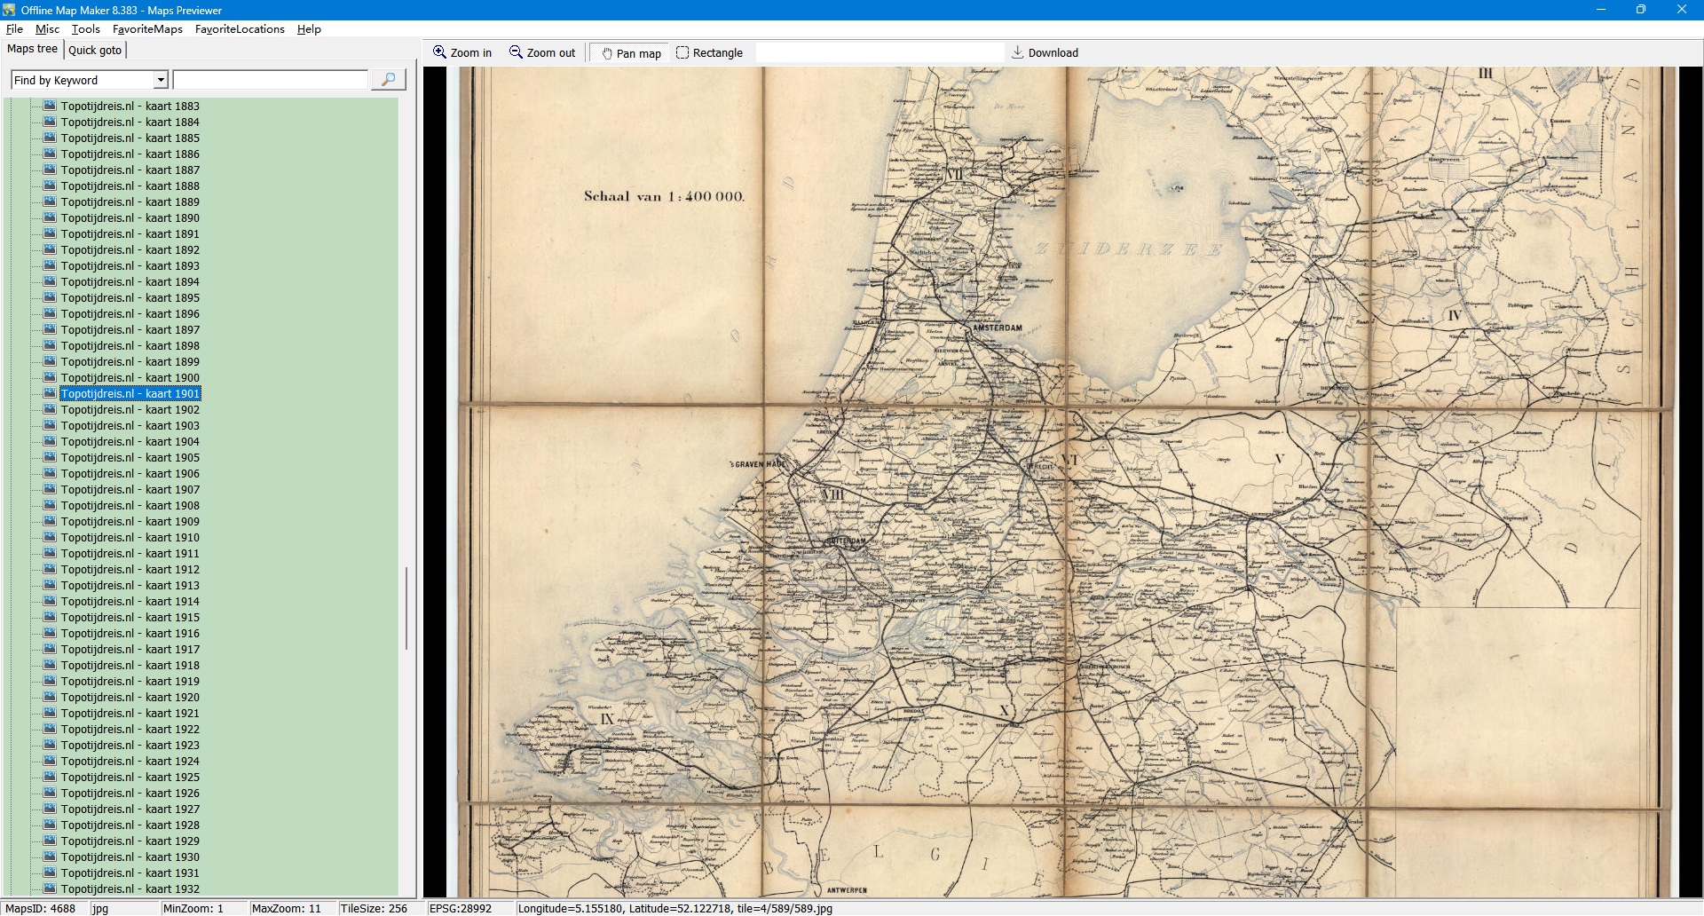The height and width of the screenshot is (916, 1704).
Task: Click map icon beside kaart 1910
Action: click(x=50, y=537)
